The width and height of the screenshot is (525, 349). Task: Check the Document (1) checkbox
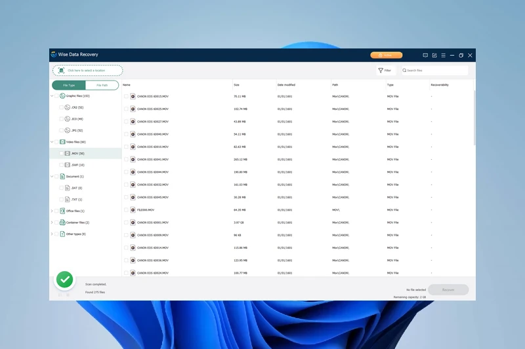pyautogui.click(x=56, y=176)
